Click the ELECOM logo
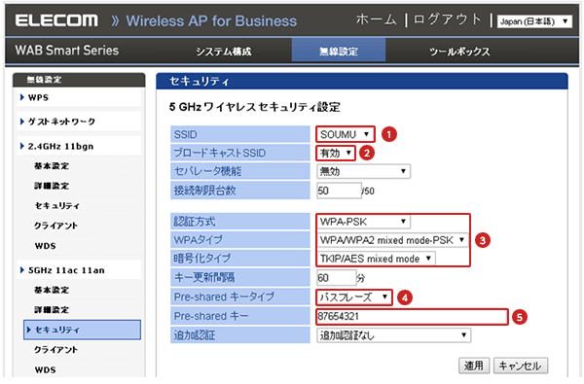The image size is (584, 384). click(x=56, y=20)
